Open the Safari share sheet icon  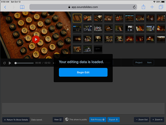point(143,7)
